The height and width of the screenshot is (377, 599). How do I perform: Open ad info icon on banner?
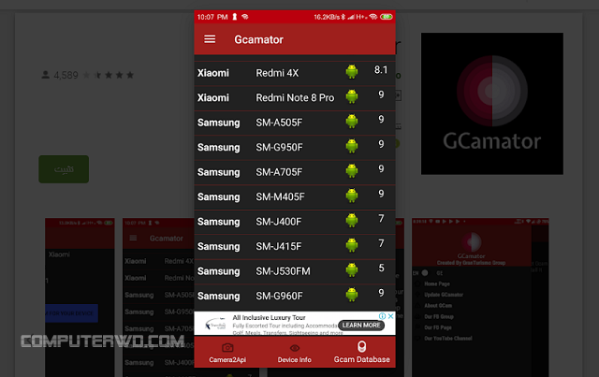(x=382, y=316)
